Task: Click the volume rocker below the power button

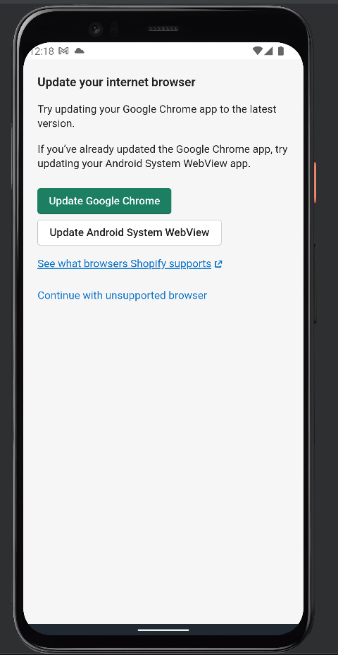Action: pos(315,283)
